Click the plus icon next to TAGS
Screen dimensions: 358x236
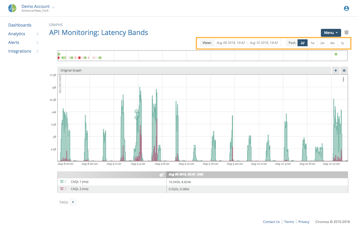pos(73,202)
